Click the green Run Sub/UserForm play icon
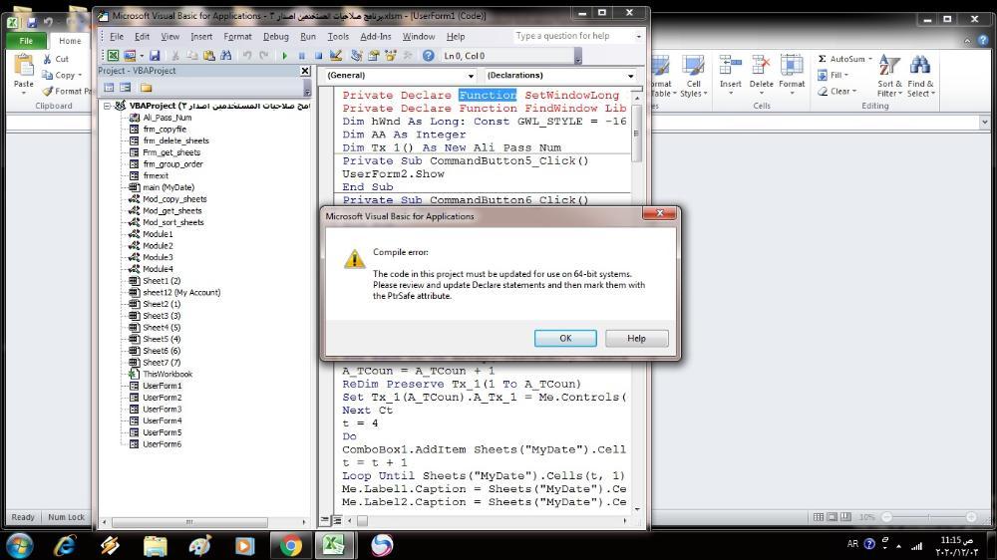Viewport: 997px width, 560px height. (x=285, y=56)
